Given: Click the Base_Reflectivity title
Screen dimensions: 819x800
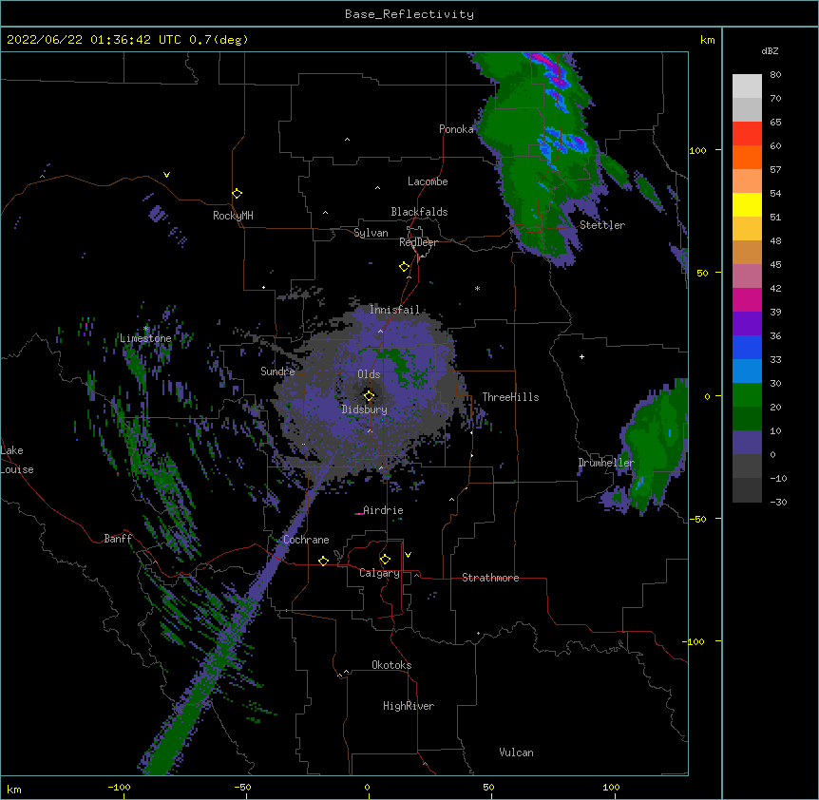Looking at the screenshot, I should [409, 14].
